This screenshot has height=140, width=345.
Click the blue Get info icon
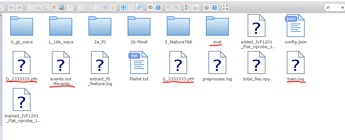pos(158,8)
